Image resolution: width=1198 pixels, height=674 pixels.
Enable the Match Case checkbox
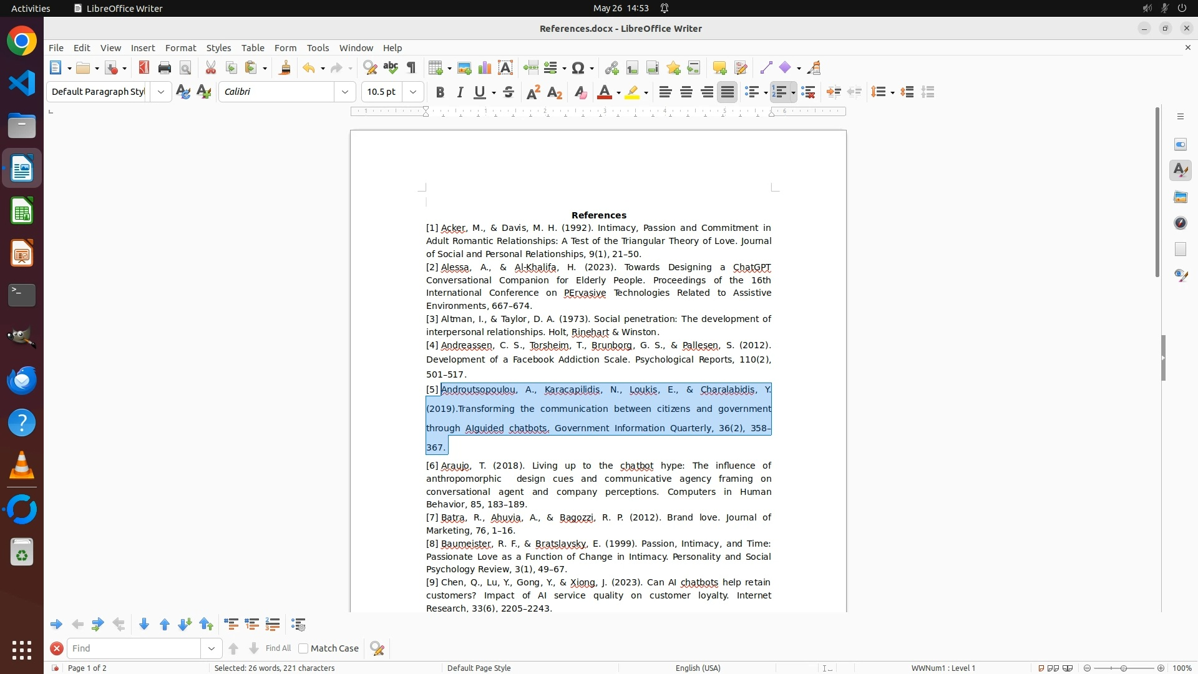(303, 648)
